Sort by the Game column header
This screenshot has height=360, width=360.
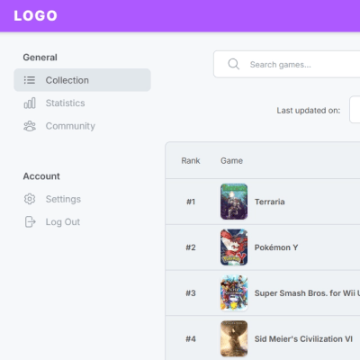pyautogui.click(x=231, y=161)
